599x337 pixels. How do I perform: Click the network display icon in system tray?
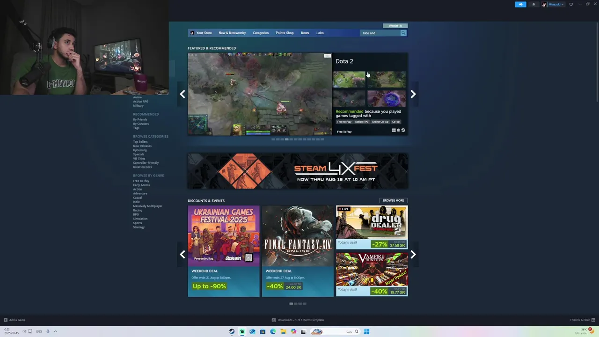coord(30,331)
